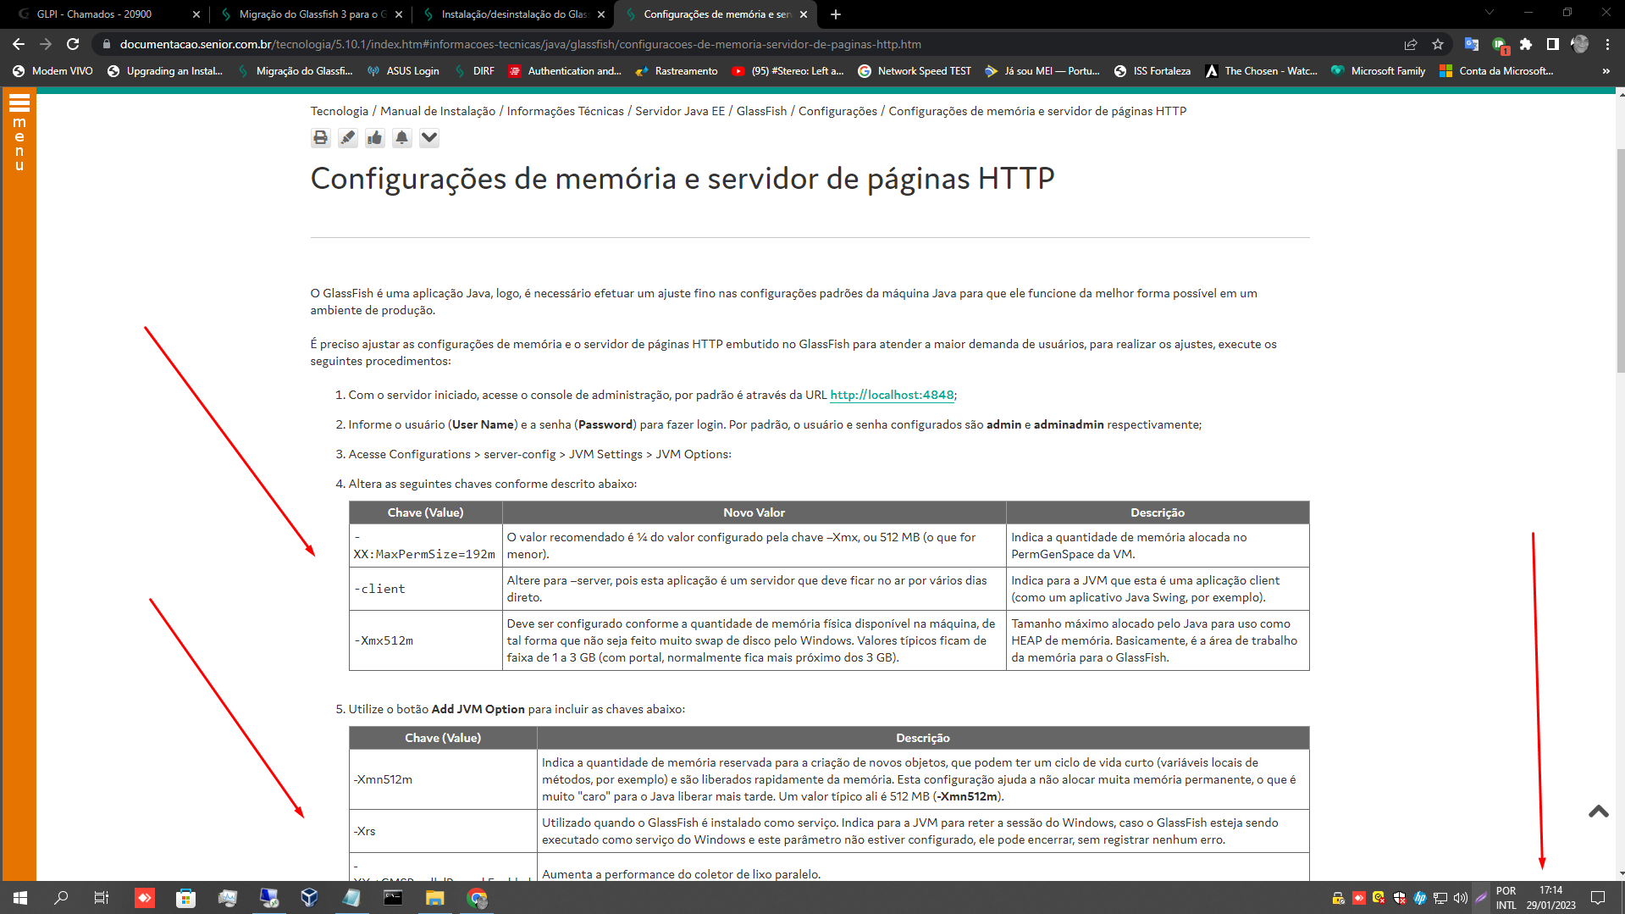Click the share page icon in address bar
Viewport: 1625px width, 914px height.
pos(1411,44)
